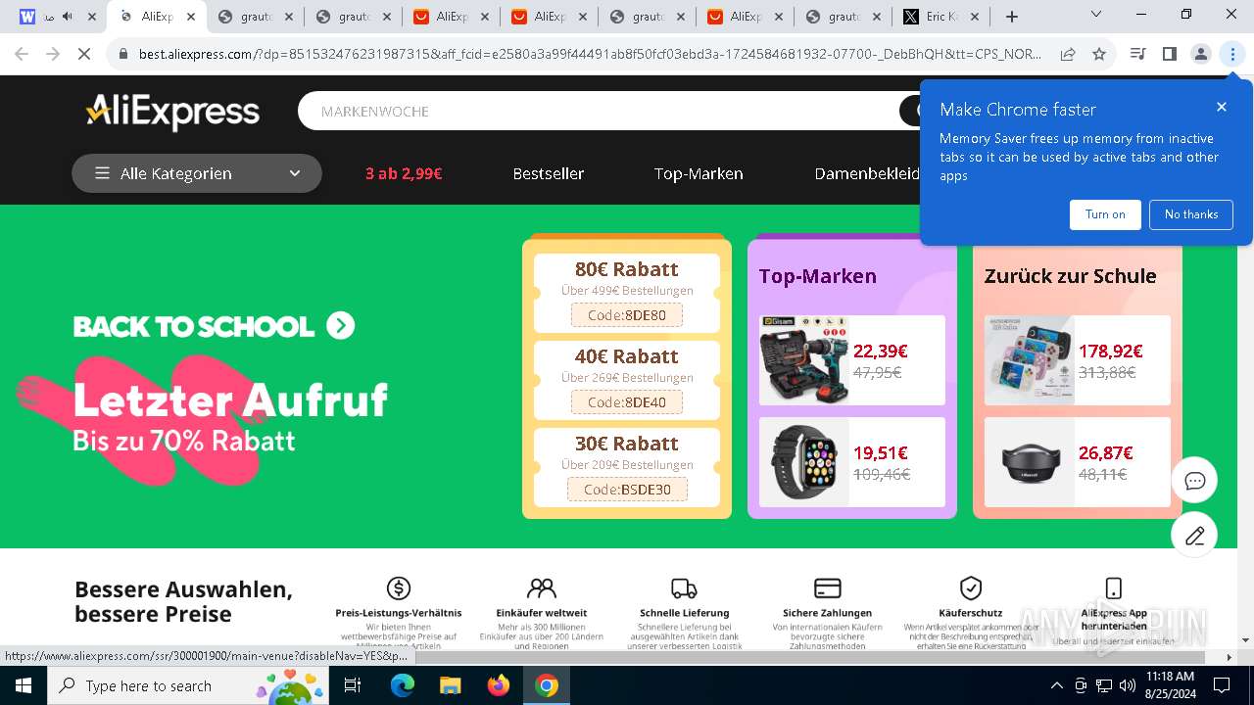Launch Firefox from taskbar
Viewport: 1254px width, 705px height.
coord(498,685)
